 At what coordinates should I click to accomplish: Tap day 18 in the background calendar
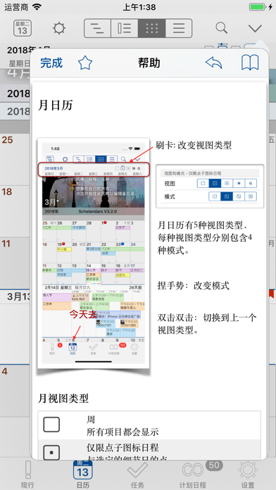click(8, 191)
